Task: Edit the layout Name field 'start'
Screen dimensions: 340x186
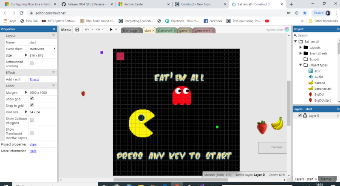Action: coord(43,42)
